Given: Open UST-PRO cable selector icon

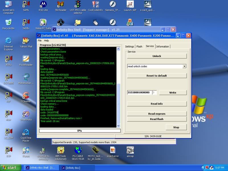Looking at the screenshot, I should [78, 7].
